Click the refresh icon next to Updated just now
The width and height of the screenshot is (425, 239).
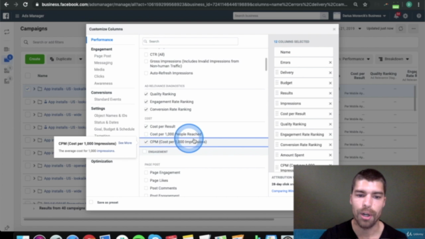400,29
